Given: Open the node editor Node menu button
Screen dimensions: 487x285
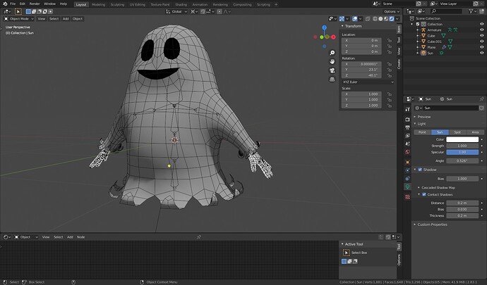Looking at the screenshot, I should click(x=80, y=237).
